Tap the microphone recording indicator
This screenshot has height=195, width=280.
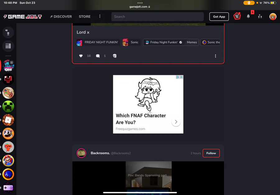pyautogui.click(x=249, y=3)
